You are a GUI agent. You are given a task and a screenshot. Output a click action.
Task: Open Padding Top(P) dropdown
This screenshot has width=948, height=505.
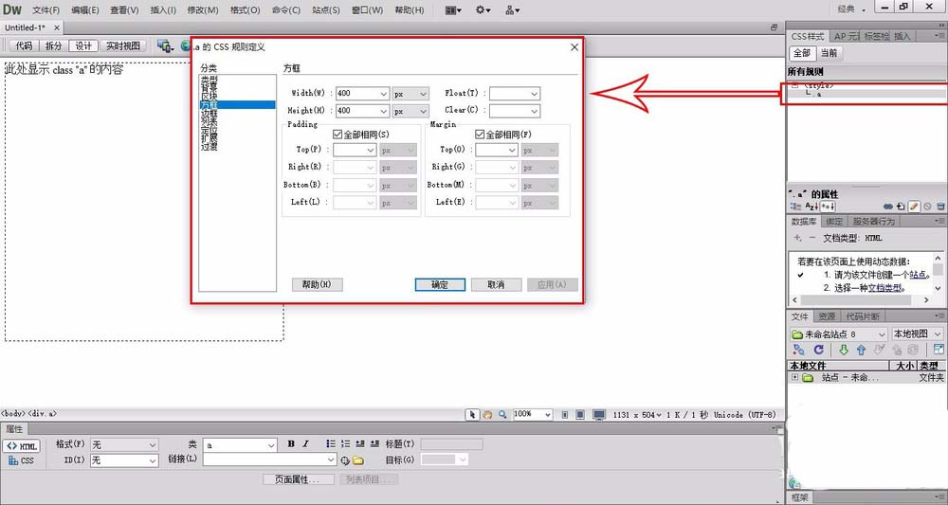tap(355, 150)
